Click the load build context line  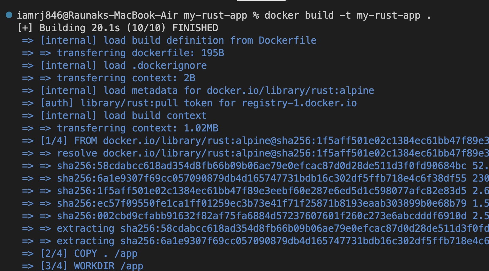click(123, 116)
